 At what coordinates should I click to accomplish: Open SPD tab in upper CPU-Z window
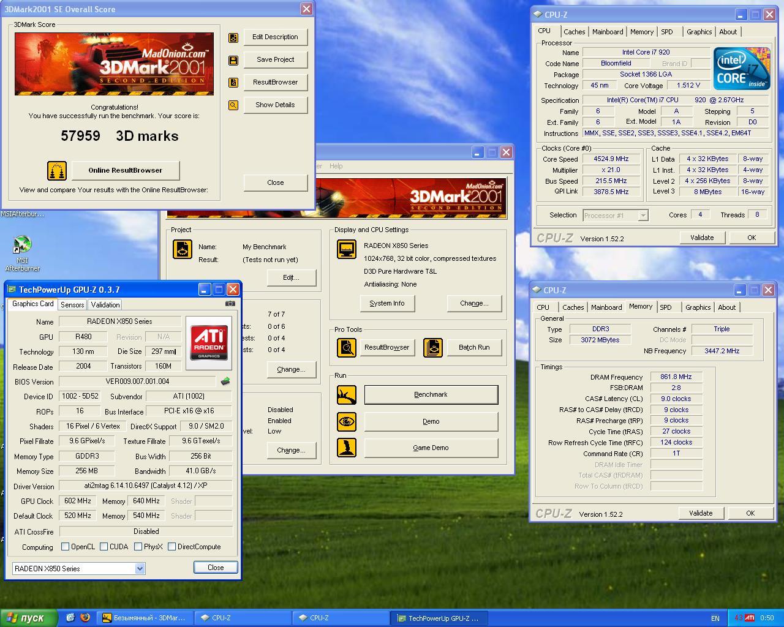point(667,32)
